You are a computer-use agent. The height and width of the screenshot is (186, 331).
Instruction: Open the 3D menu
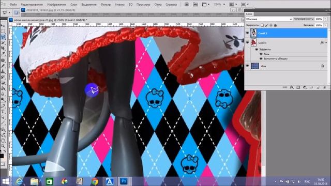pos(131,4)
